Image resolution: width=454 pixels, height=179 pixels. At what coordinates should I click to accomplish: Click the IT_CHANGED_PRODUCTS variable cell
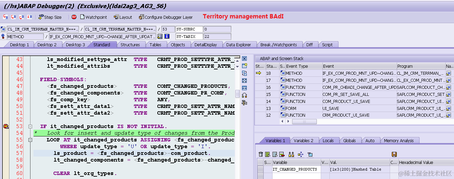point(296,169)
